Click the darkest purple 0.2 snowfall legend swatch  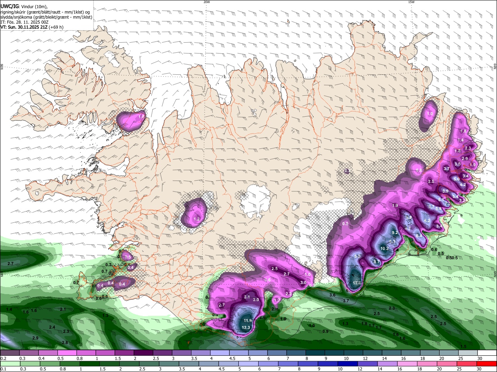10,353
